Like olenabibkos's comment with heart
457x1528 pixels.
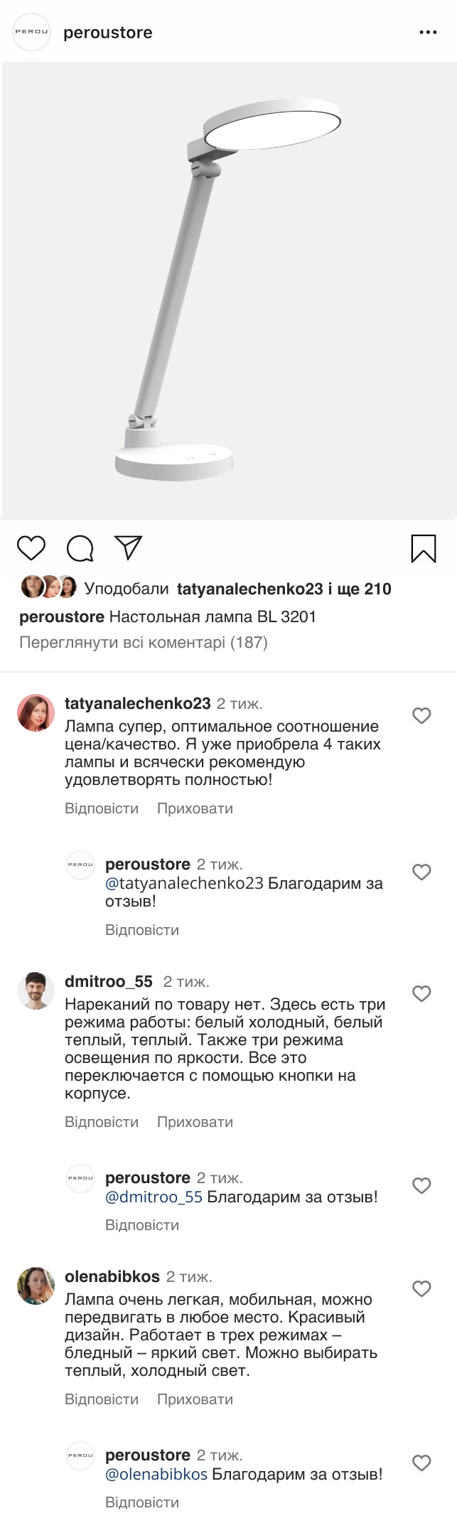(x=421, y=1288)
